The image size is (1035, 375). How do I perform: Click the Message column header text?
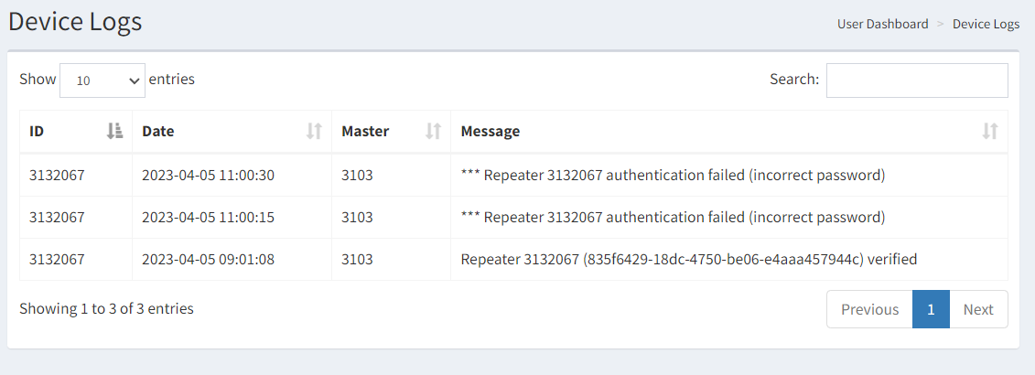tap(490, 132)
